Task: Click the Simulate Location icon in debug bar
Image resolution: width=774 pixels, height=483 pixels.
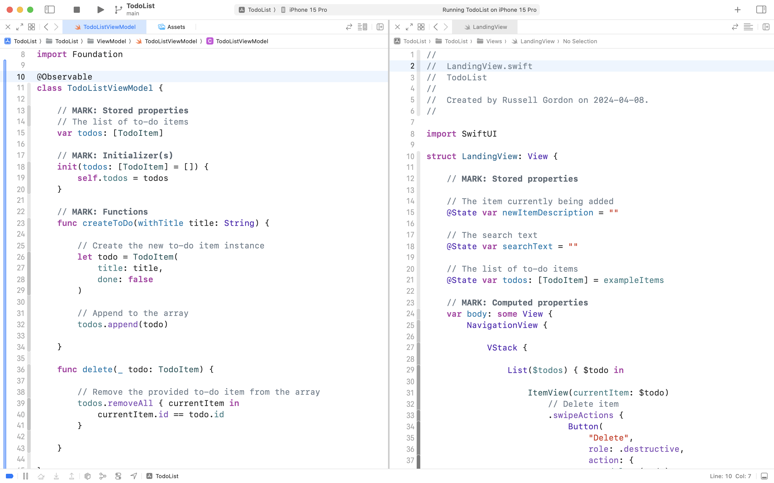Action: pos(133,476)
